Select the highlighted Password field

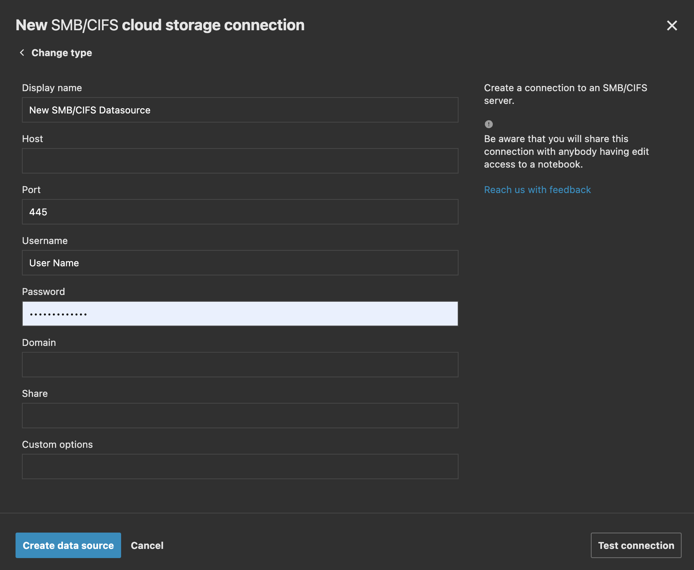(239, 314)
